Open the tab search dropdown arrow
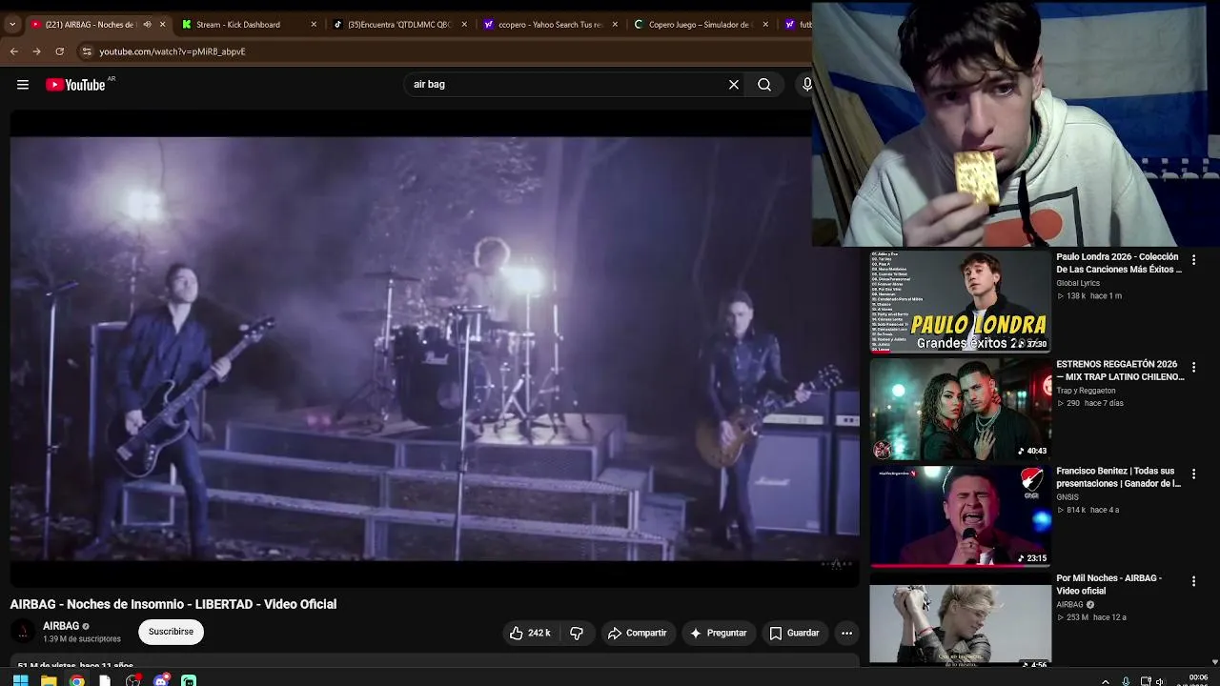This screenshot has height=686, width=1220. [12, 25]
